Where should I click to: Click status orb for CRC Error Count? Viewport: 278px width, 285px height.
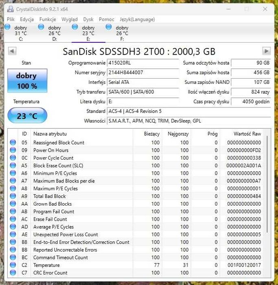tap(13, 273)
